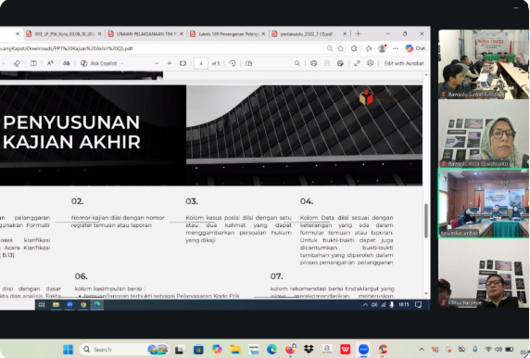Open Firefox from the taskbar
The image size is (530, 358).
point(290,350)
